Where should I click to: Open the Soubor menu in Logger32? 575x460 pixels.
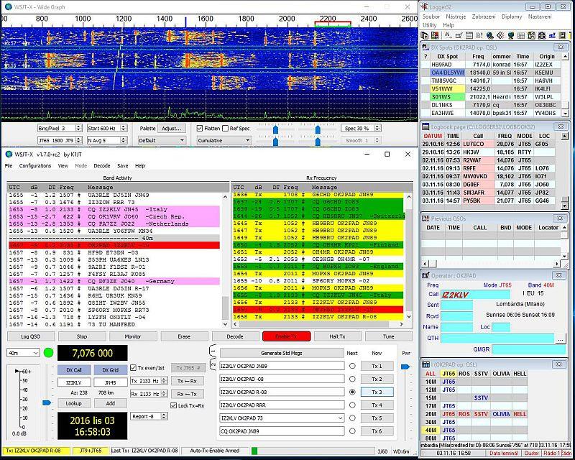431,17
